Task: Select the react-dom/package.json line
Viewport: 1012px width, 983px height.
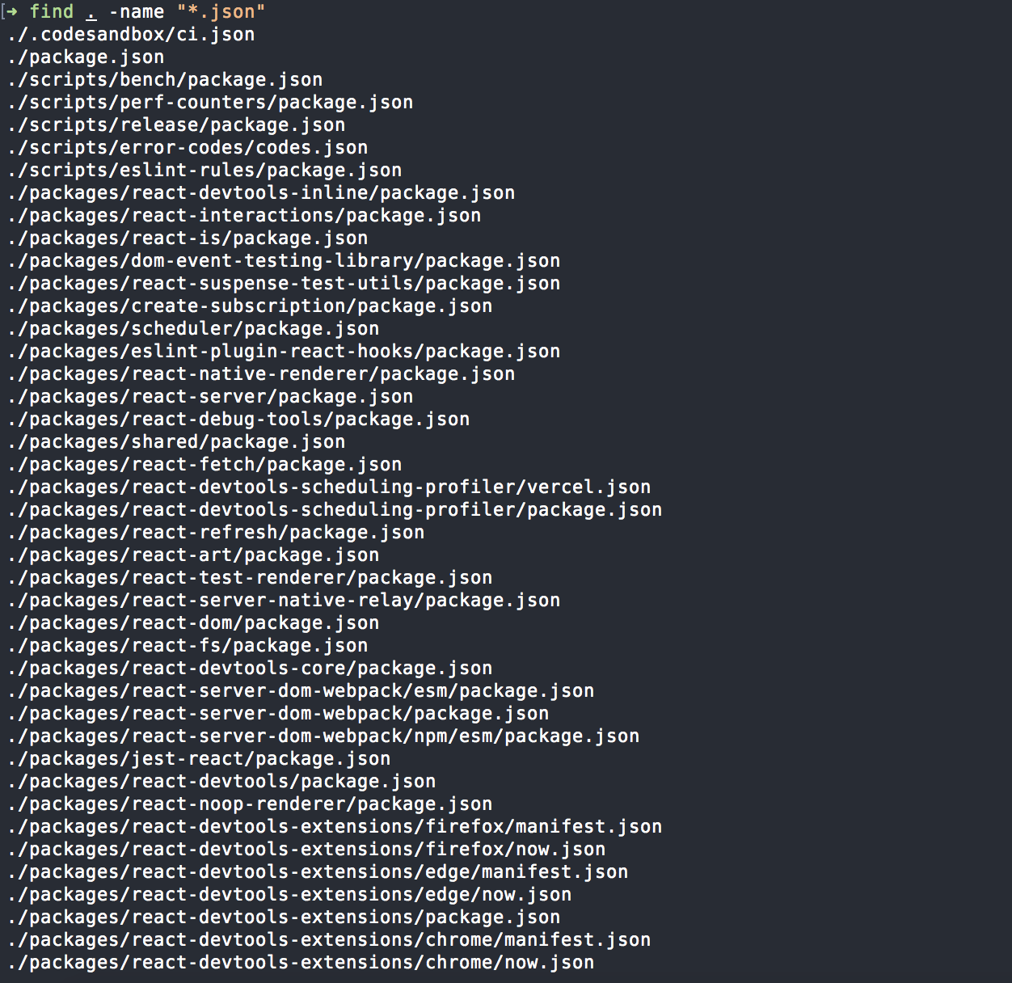Action: click(x=193, y=622)
